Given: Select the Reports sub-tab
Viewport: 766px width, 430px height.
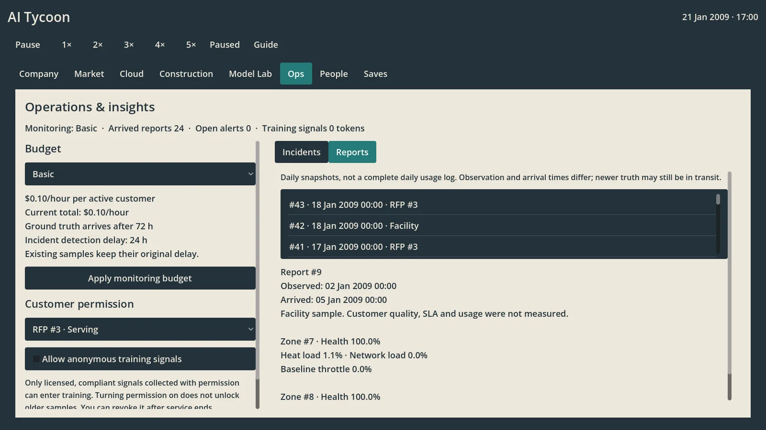Looking at the screenshot, I should 352,152.
